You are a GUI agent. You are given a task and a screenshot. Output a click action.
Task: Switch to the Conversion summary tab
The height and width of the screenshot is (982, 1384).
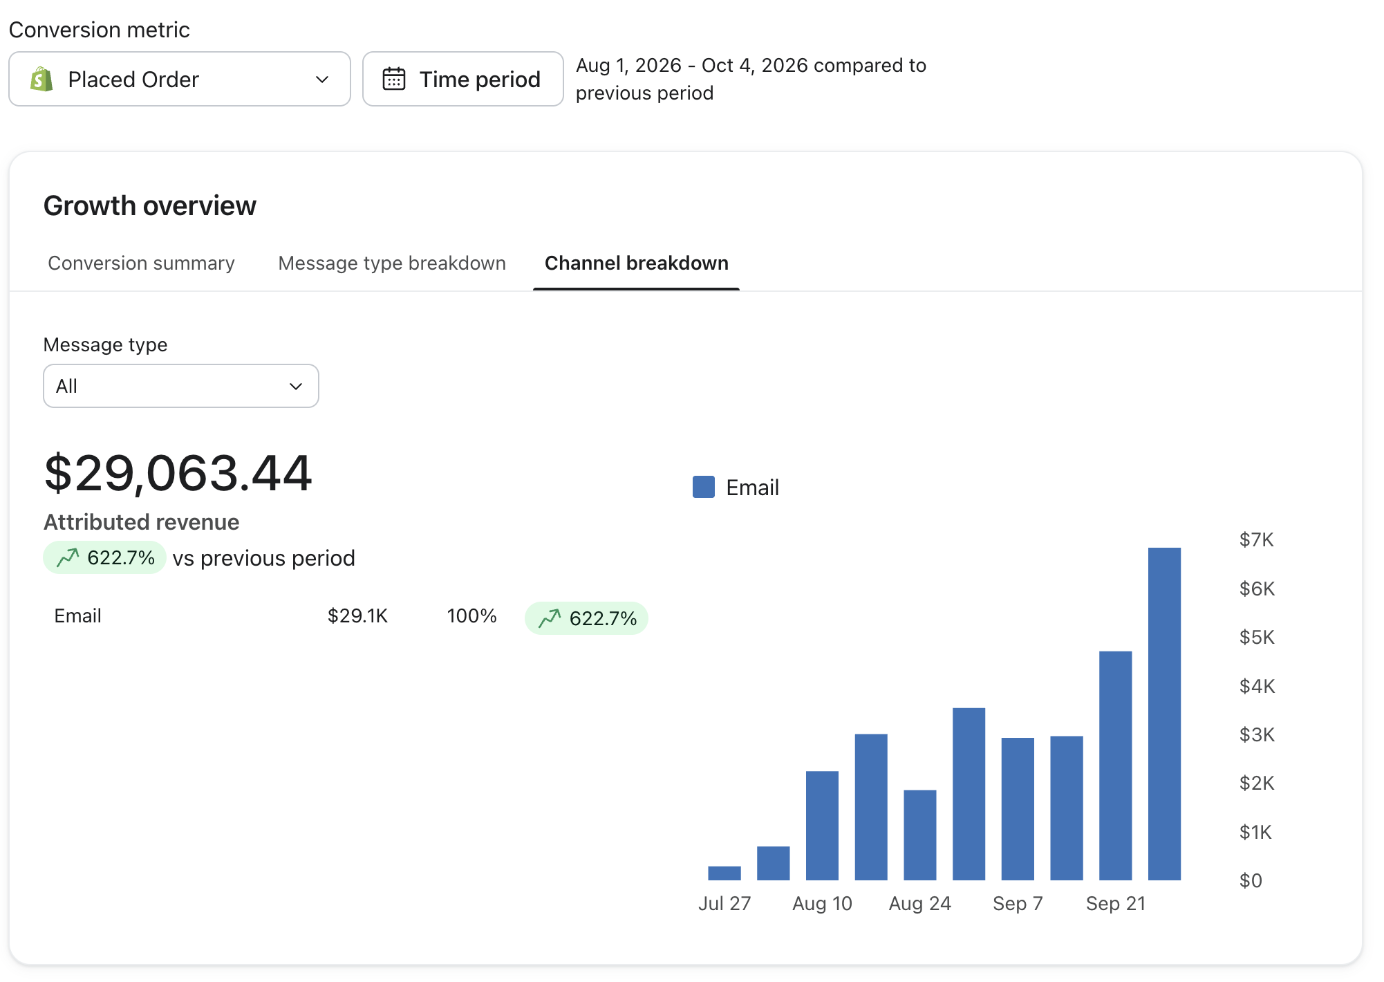(x=142, y=263)
